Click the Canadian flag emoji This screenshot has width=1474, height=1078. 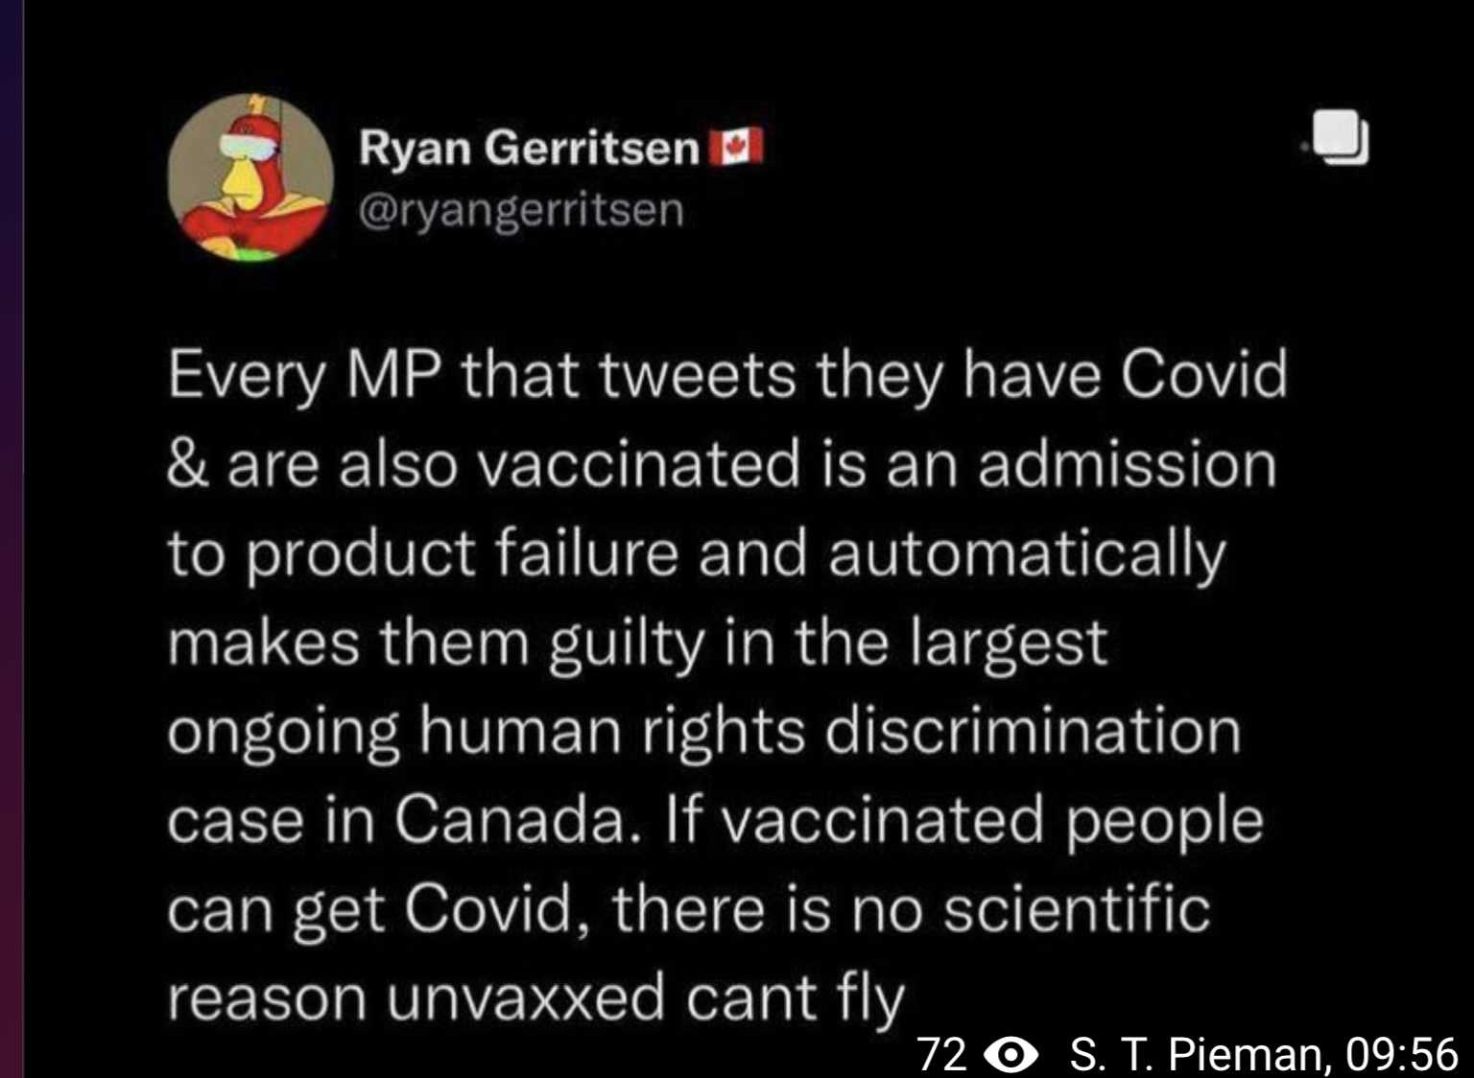coord(736,147)
